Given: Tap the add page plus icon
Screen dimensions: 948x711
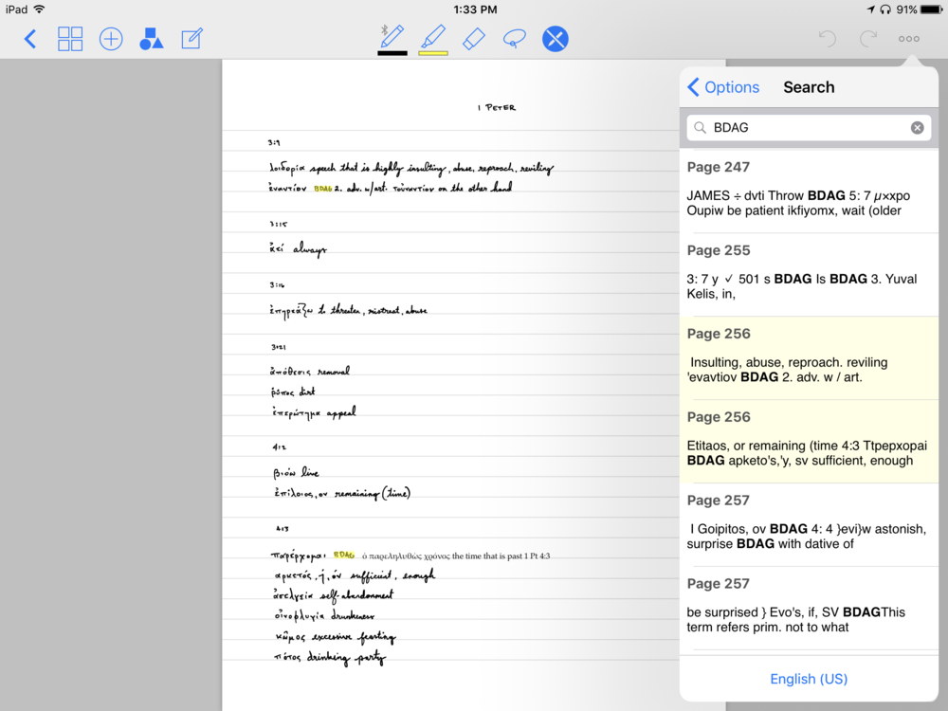Looking at the screenshot, I should 111,39.
